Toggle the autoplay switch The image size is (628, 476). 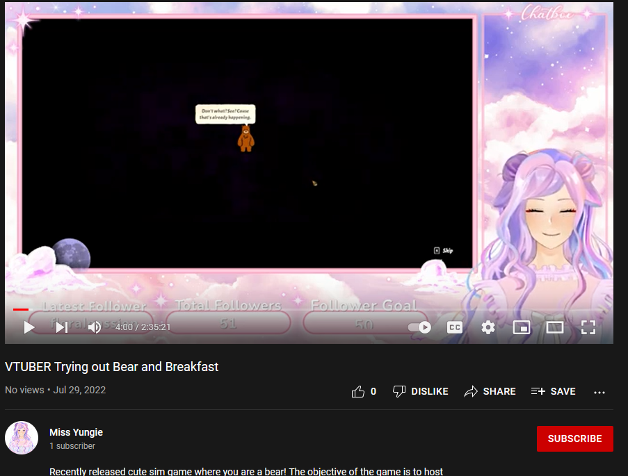pyautogui.click(x=419, y=327)
